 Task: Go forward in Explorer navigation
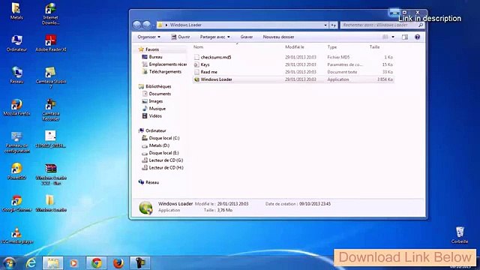coord(147,25)
